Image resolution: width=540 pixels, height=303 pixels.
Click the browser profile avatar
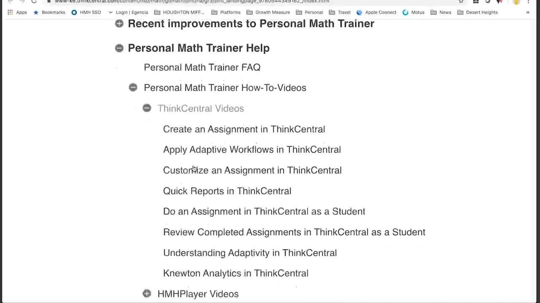click(x=516, y=2)
